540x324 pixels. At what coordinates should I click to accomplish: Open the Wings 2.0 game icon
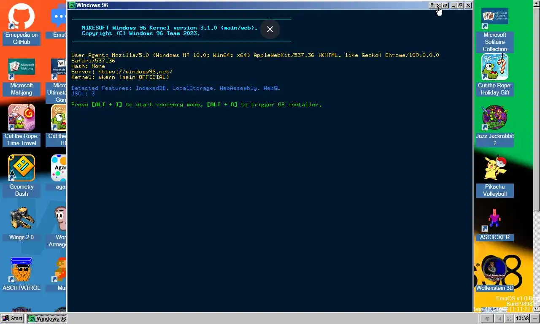click(21, 224)
